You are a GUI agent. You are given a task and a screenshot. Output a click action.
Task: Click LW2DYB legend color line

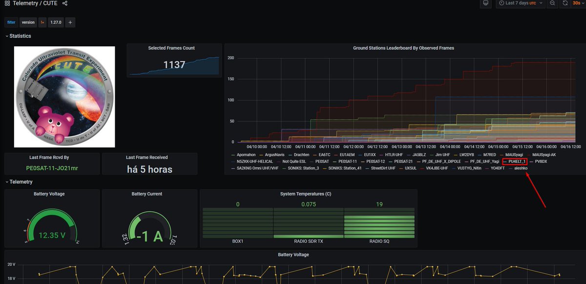455,154
